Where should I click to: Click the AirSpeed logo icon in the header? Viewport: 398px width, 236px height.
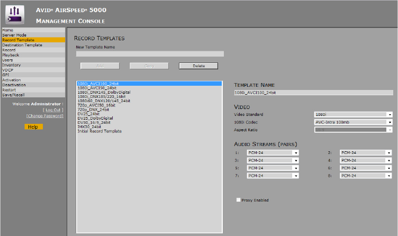15,15
